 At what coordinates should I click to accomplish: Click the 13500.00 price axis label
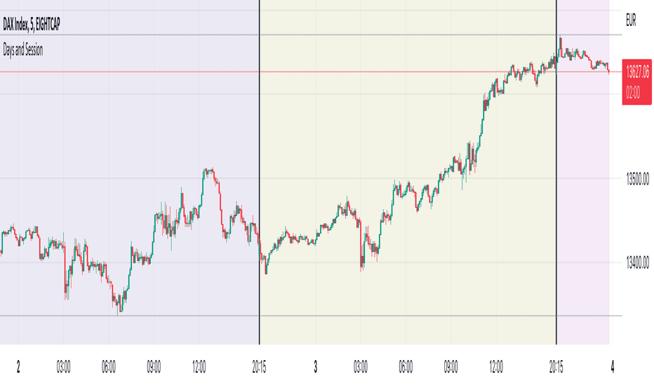pos(637,180)
